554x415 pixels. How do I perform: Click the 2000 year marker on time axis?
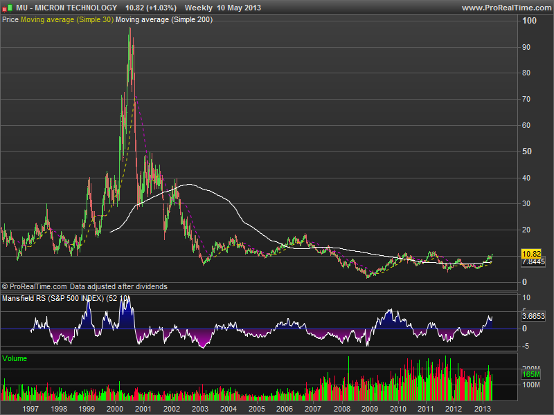(114, 409)
